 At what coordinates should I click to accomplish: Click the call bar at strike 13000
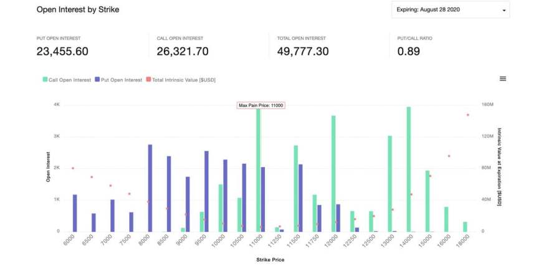click(390, 183)
